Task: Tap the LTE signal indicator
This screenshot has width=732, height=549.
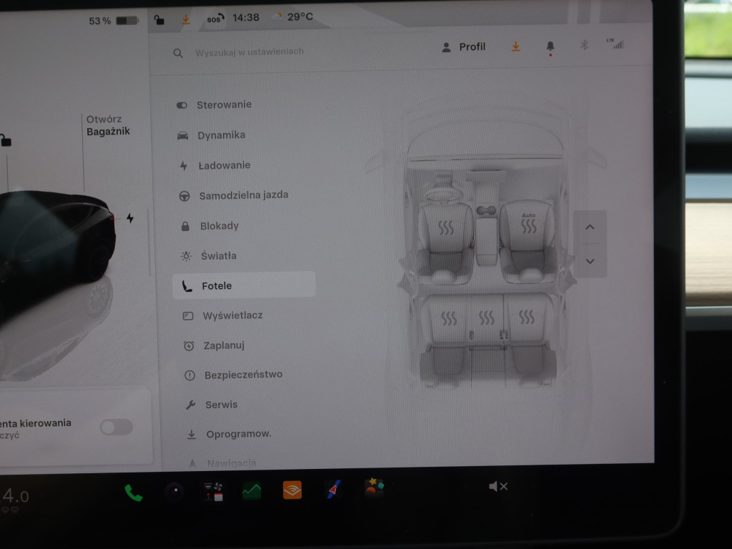Action: tap(615, 44)
